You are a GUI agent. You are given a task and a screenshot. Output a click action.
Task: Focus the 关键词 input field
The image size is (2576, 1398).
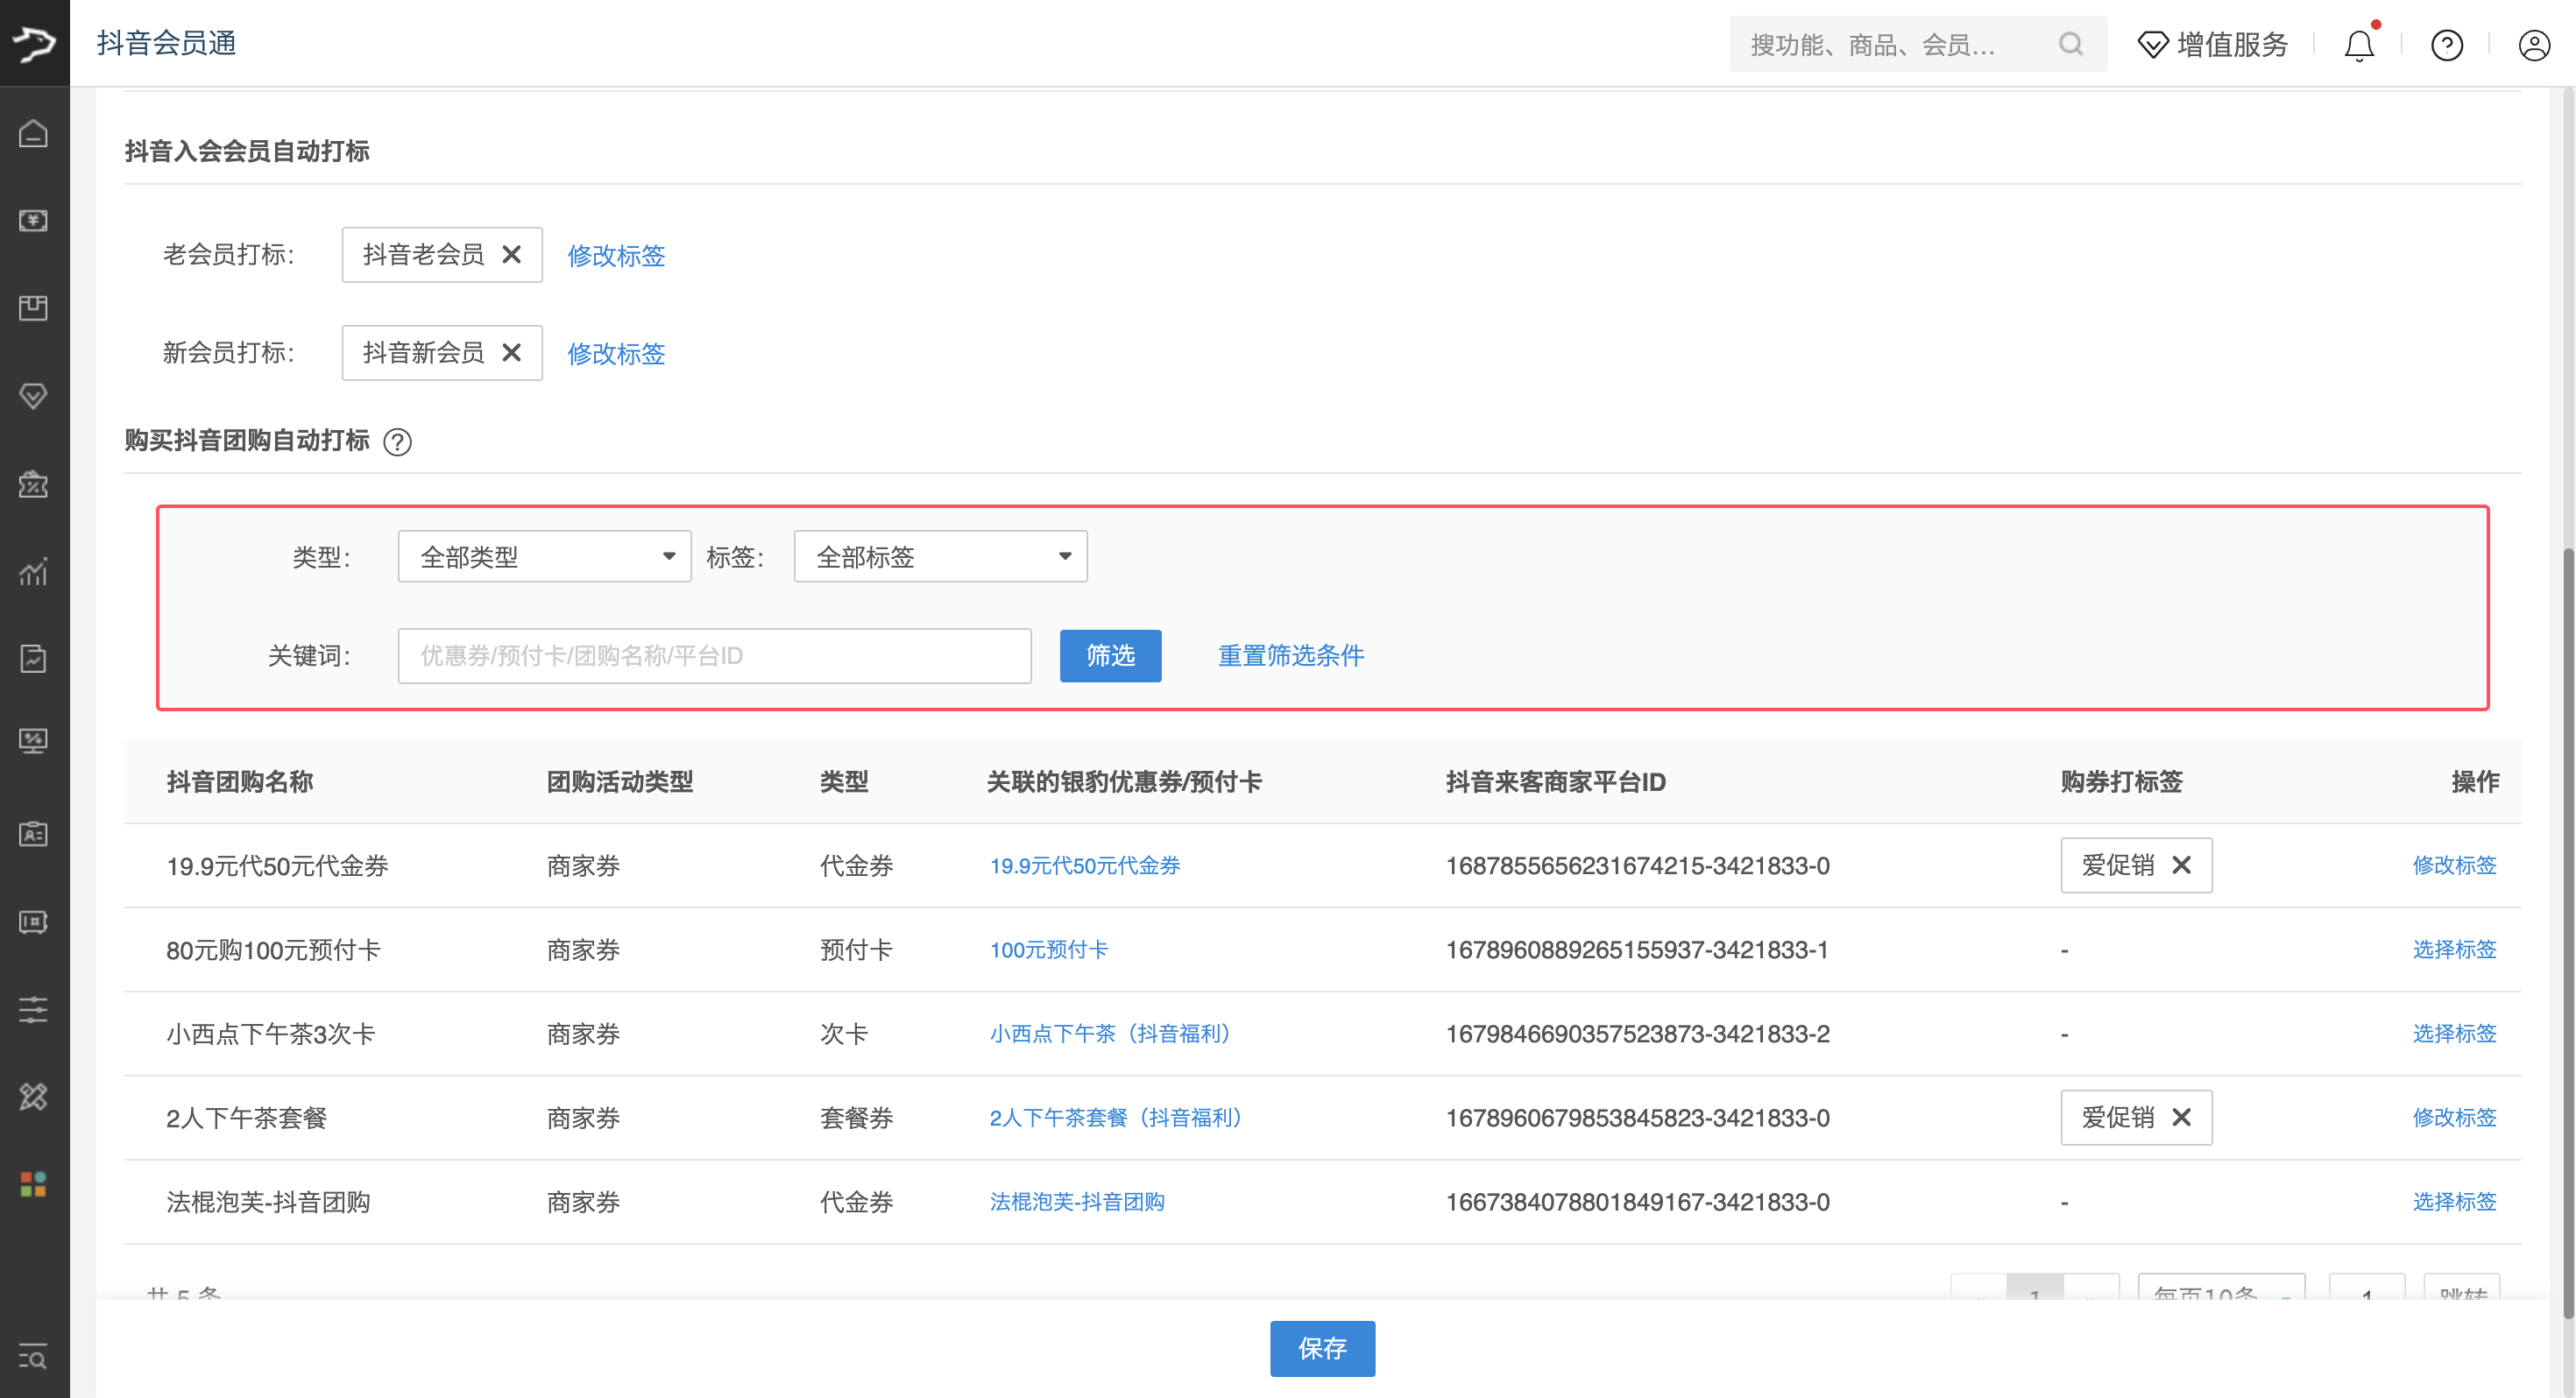pos(714,656)
